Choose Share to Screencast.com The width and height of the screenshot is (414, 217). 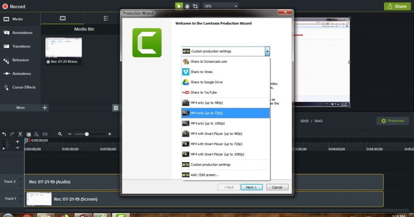coord(226,62)
